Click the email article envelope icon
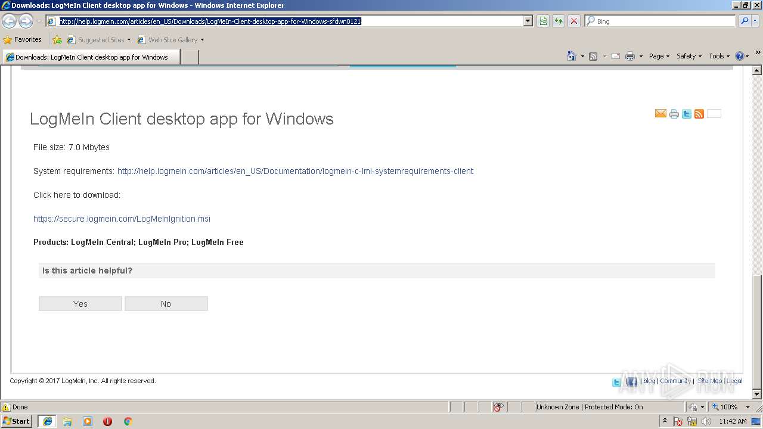Image resolution: width=763 pixels, height=429 pixels. (660, 114)
